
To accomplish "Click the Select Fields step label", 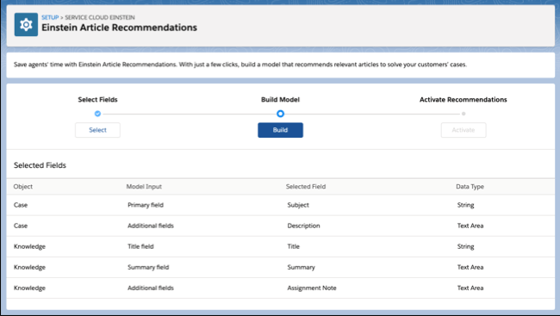I will (x=97, y=100).
